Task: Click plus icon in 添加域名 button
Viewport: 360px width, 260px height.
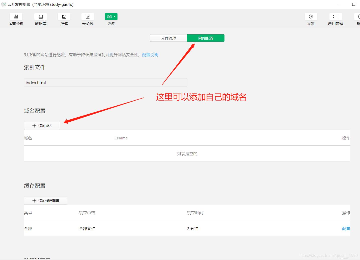Action: pos(34,126)
